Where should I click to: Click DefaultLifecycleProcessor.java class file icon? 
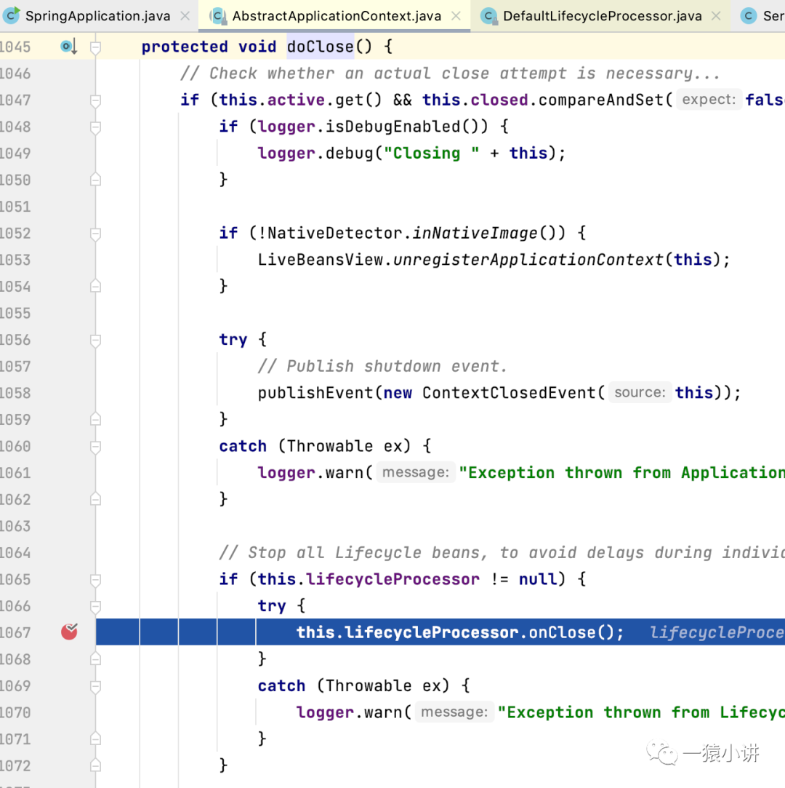pyautogui.click(x=488, y=16)
